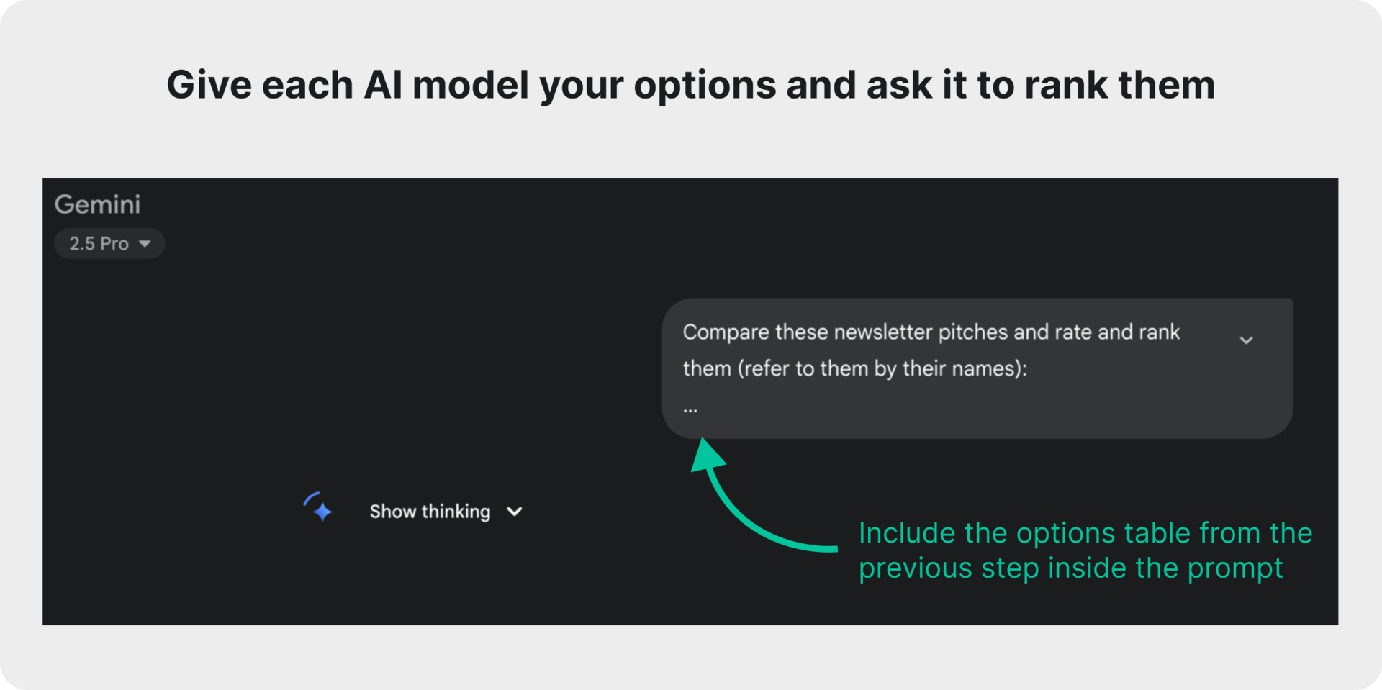Screen dimensions: 1382x690
Task: Click the 'Compare these newsletter pitches' line
Action: click(x=931, y=332)
